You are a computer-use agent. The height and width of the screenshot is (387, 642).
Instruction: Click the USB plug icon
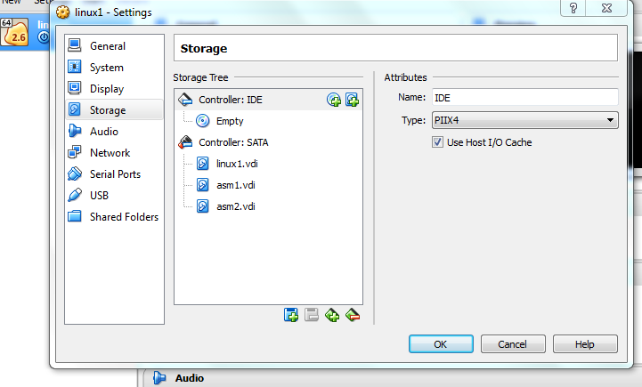click(x=75, y=195)
